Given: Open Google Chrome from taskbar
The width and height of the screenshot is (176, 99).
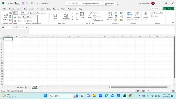Looking at the screenshot, I should 131,96.
